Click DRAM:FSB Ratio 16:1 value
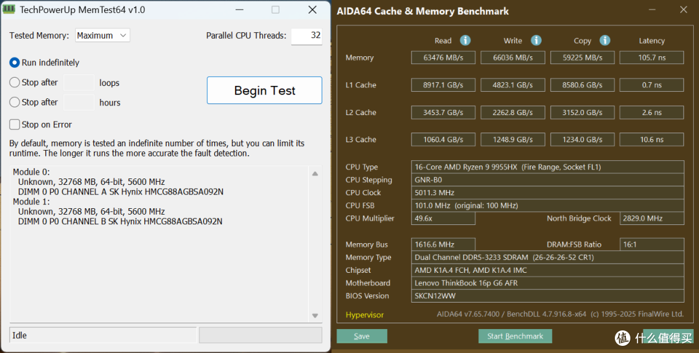Viewport: 699px width, 353px height. click(652, 244)
